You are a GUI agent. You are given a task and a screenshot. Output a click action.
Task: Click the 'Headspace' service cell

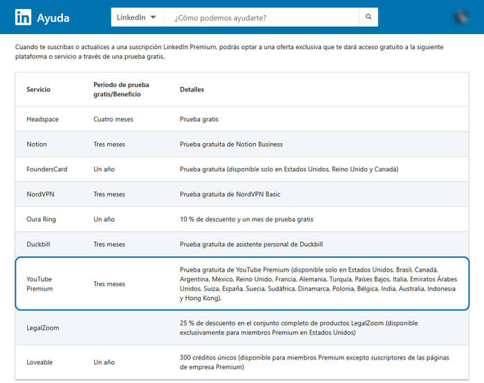click(x=43, y=119)
